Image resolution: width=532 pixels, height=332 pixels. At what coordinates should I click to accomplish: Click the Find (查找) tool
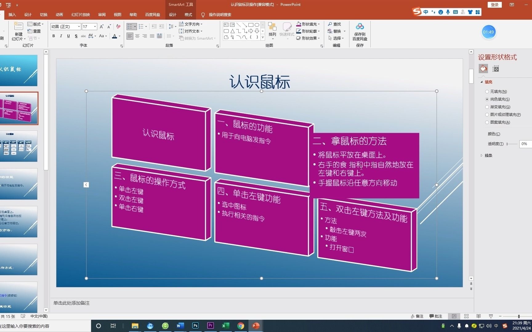[x=336, y=24]
